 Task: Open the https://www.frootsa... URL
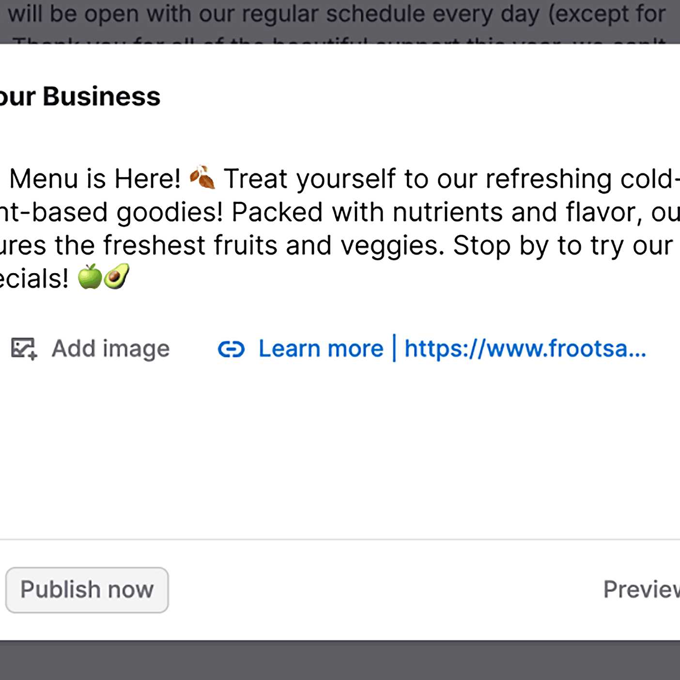coord(525,349)
